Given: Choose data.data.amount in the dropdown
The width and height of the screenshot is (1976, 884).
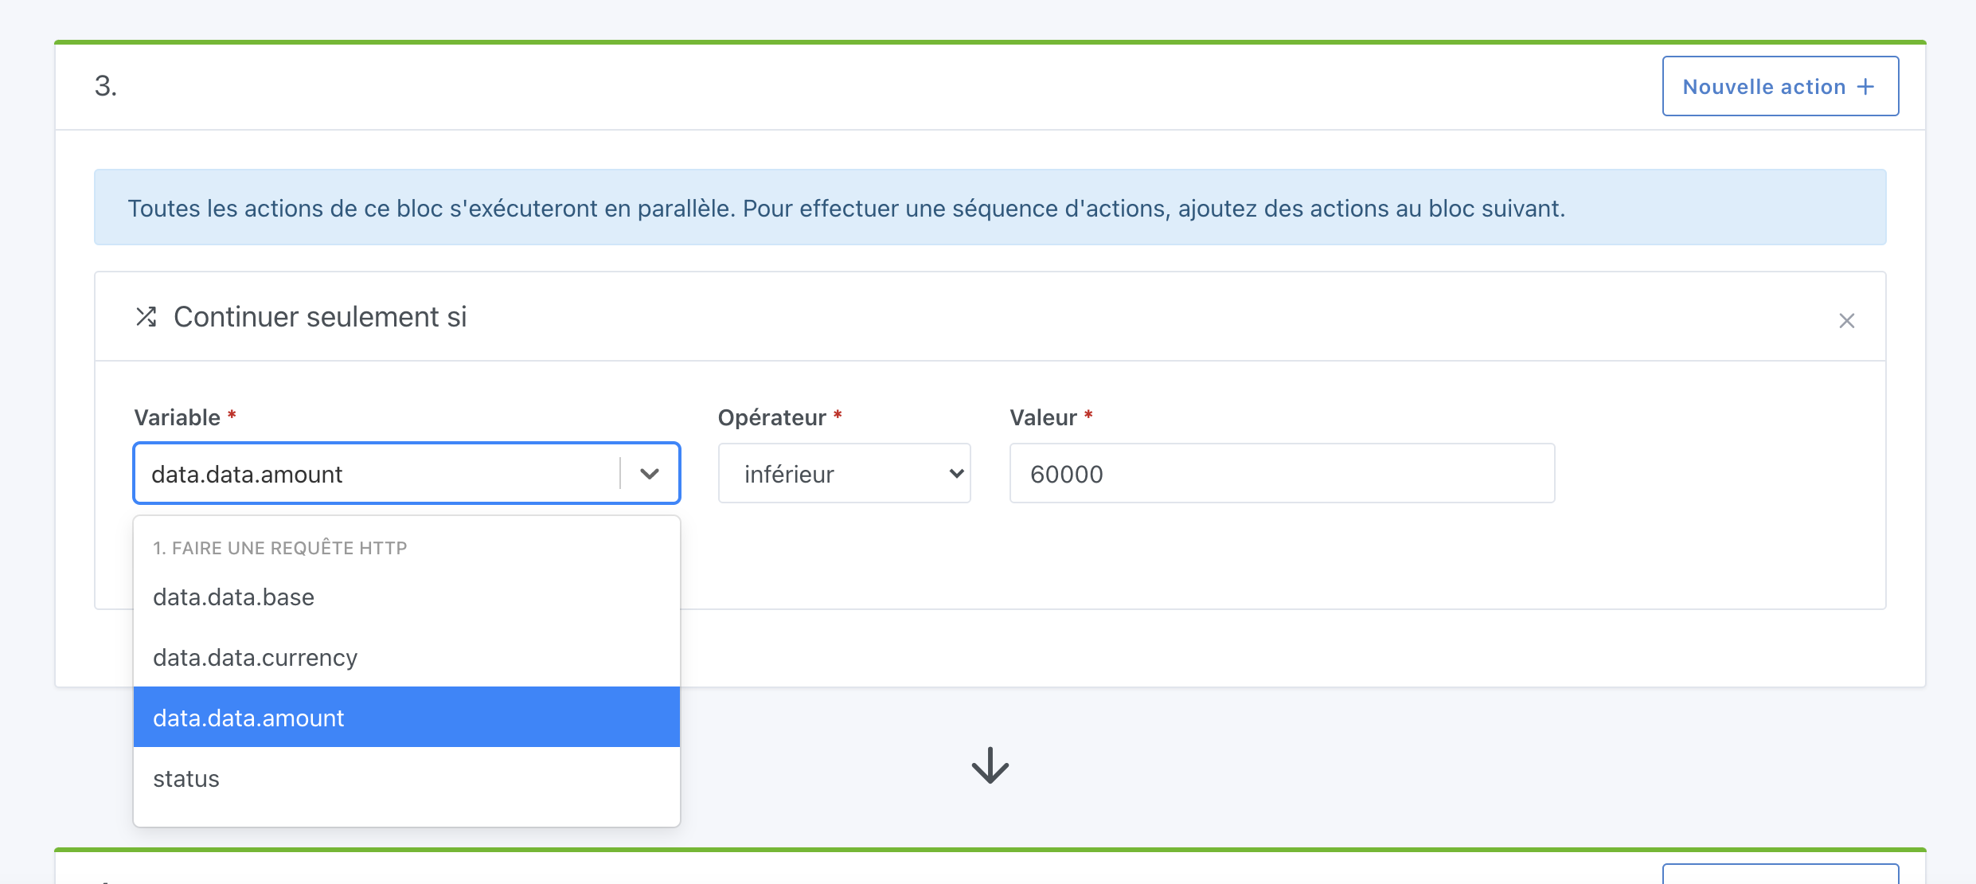Looking at the screenshot, I should pyautogui.click(x=248, y=717).
